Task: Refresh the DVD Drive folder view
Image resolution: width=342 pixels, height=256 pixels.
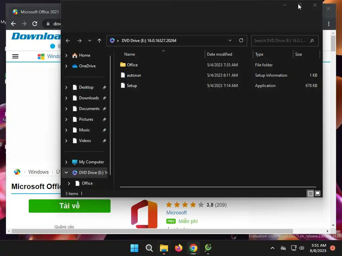Action: click(x=241, y=40)
